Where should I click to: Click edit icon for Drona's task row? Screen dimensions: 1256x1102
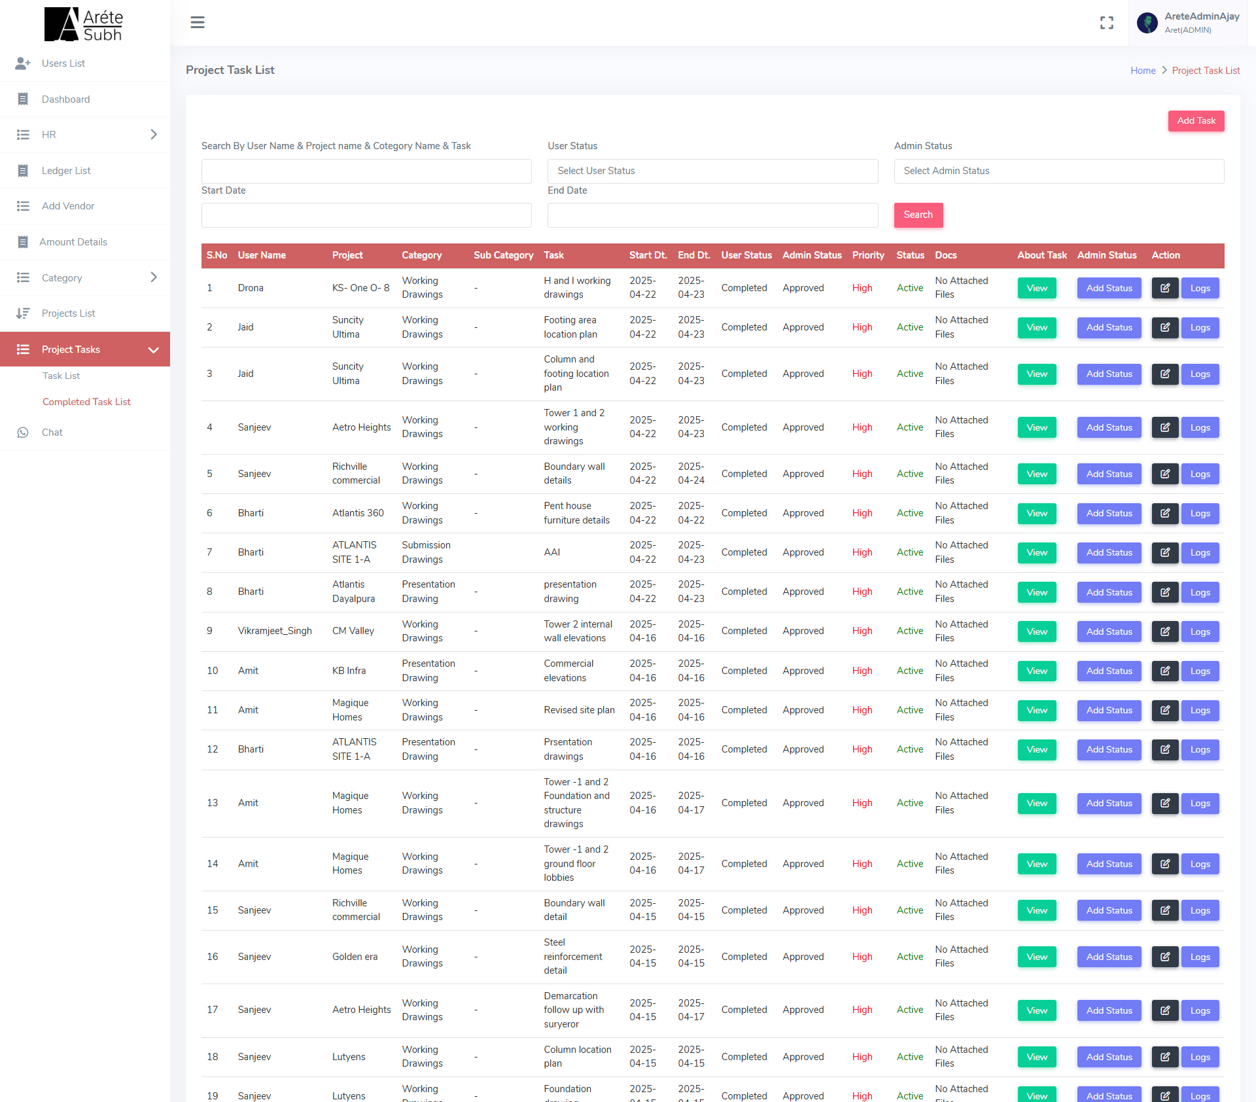(x=1164, y=288)
